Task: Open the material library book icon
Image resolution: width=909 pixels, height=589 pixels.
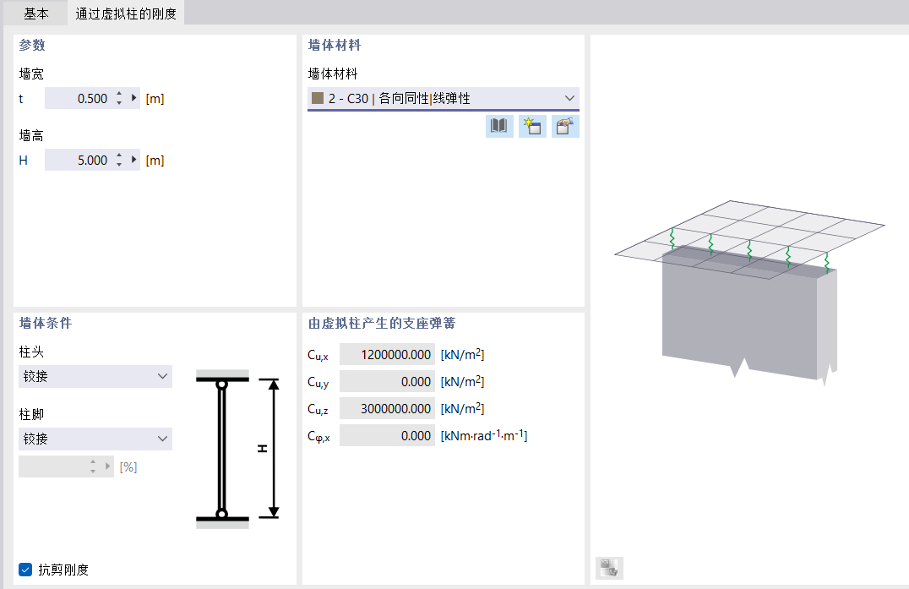Action: [499, 127]
